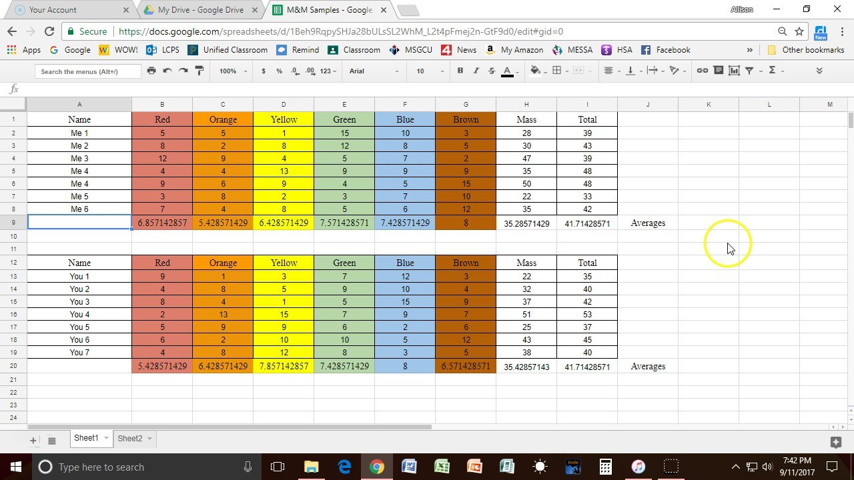This screenshot has height=480, width=854.
Task: Switch to Sheet2
Action: (131, 438)
